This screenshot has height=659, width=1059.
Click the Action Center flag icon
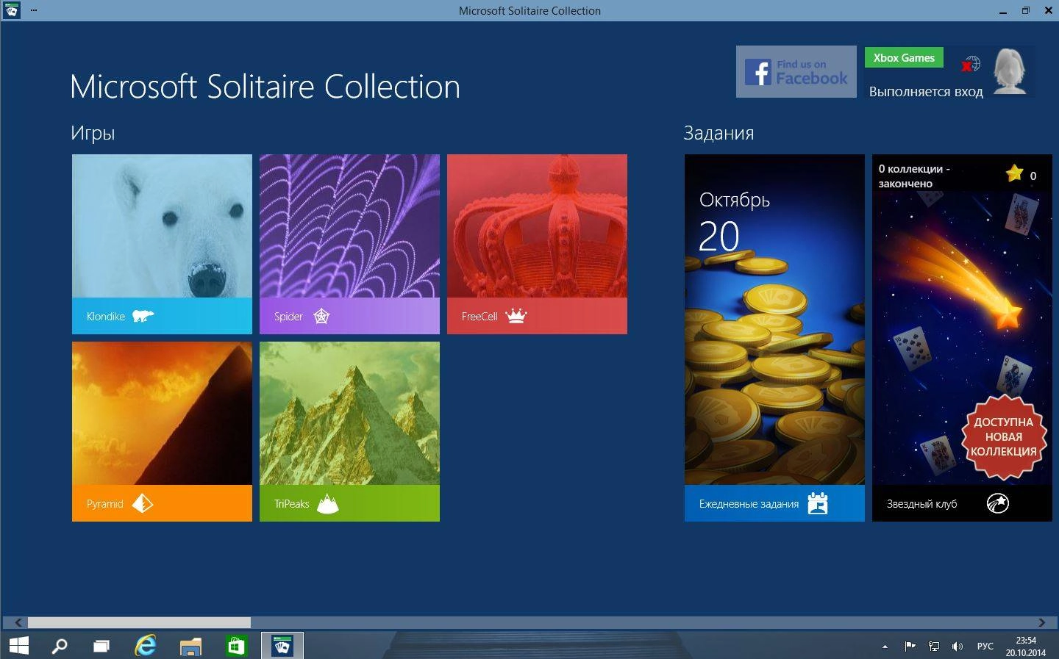point(910,647)
